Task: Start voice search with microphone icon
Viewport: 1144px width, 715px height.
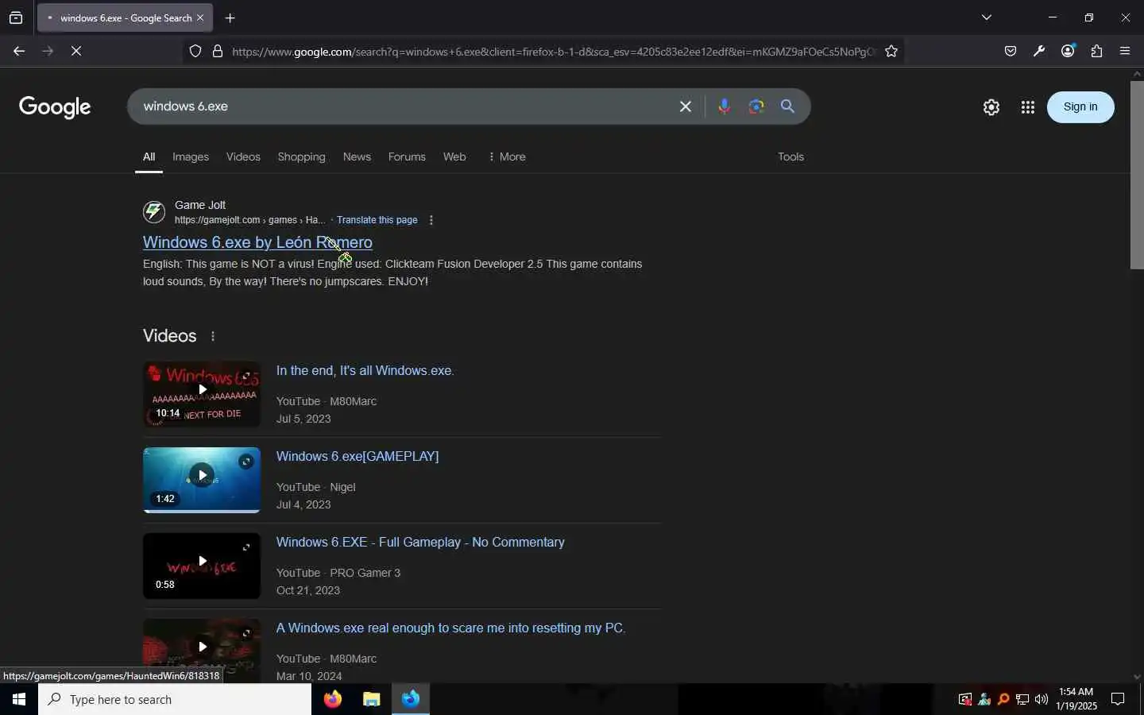Action: click(725, 106)
